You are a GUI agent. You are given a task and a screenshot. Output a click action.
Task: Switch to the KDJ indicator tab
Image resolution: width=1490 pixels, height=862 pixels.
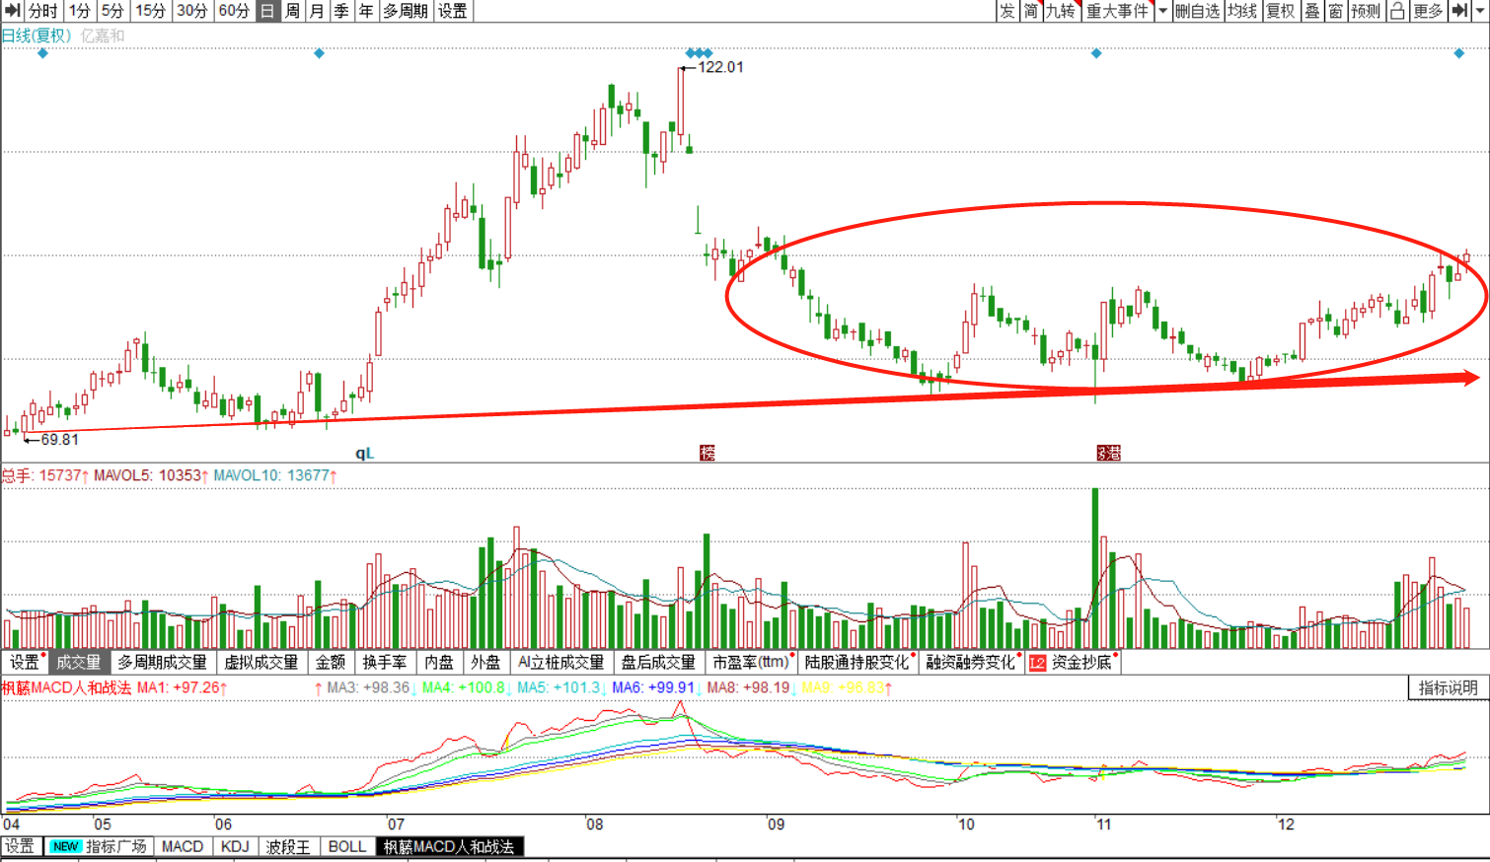[x=235, y=846]
